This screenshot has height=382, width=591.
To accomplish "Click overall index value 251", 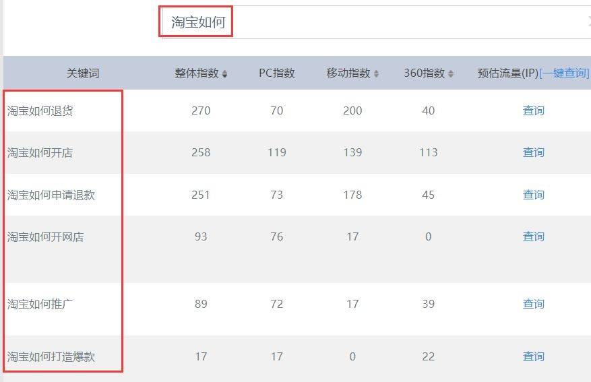I will [201, 195].
